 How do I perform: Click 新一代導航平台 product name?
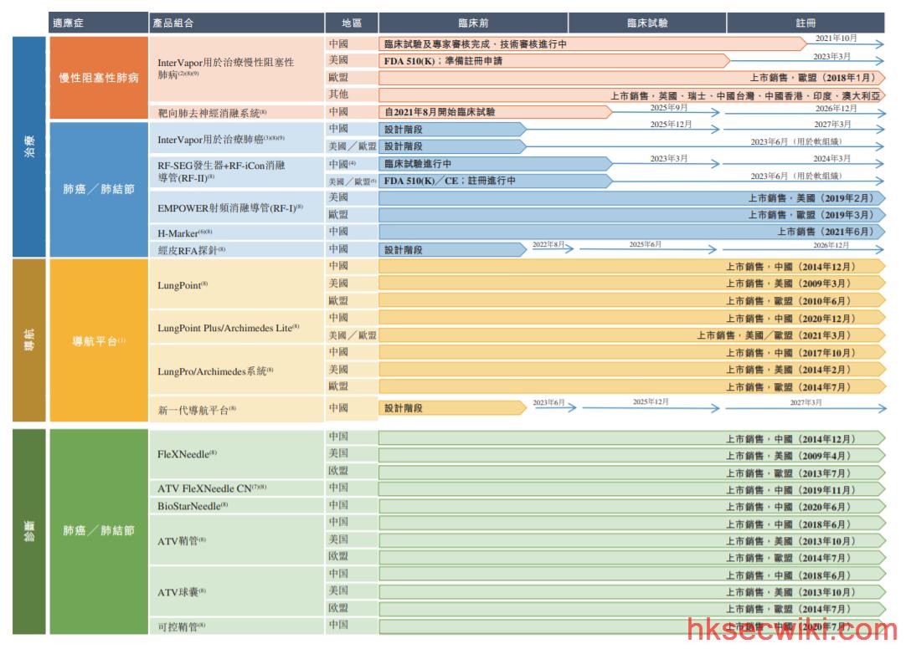197,410
